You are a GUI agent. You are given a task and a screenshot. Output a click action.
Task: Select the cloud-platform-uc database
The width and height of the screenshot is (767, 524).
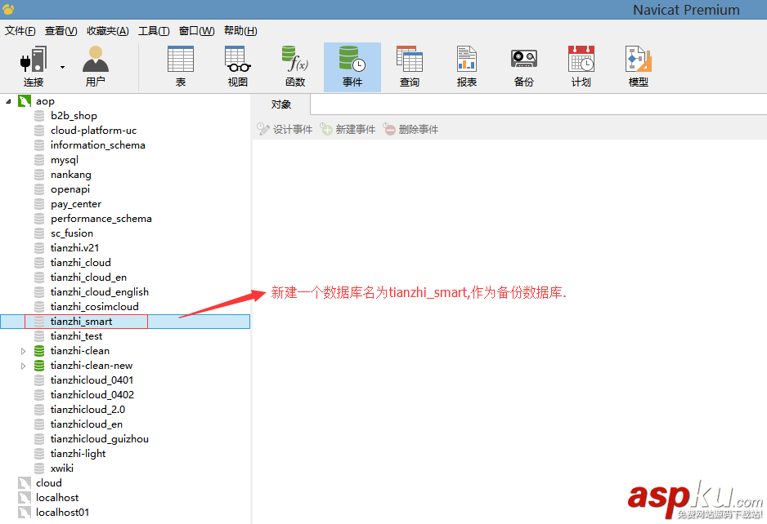[93, 131]
